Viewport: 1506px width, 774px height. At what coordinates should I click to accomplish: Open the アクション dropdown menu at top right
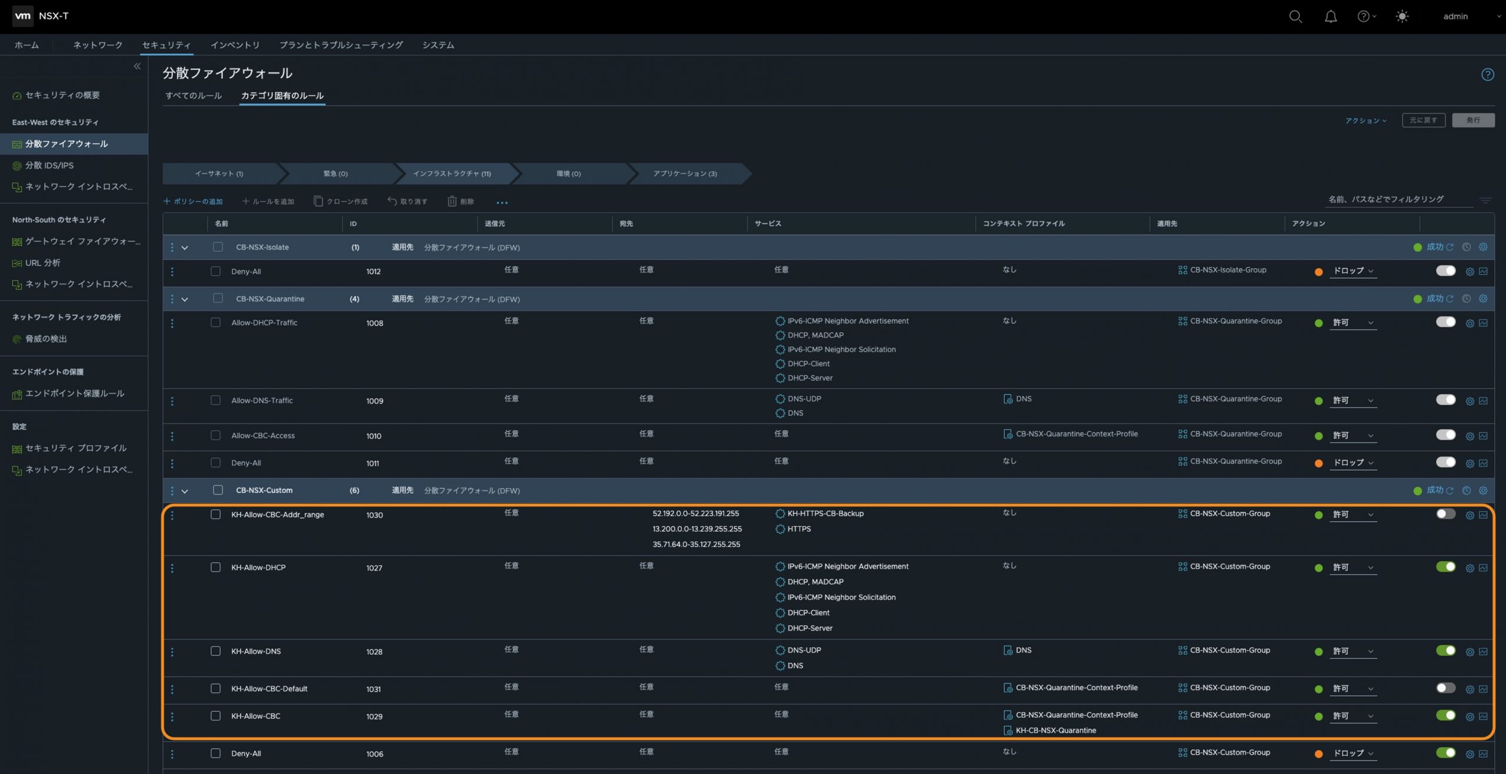[1365, 121]
